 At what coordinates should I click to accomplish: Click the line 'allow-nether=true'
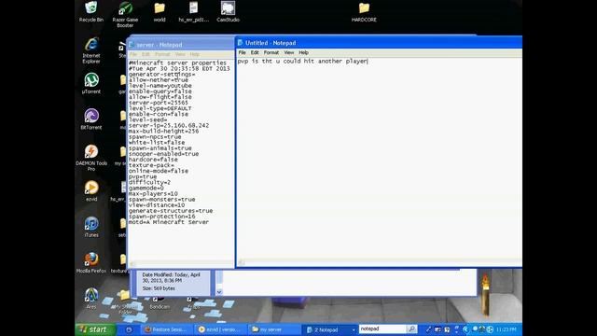point(159,80)
